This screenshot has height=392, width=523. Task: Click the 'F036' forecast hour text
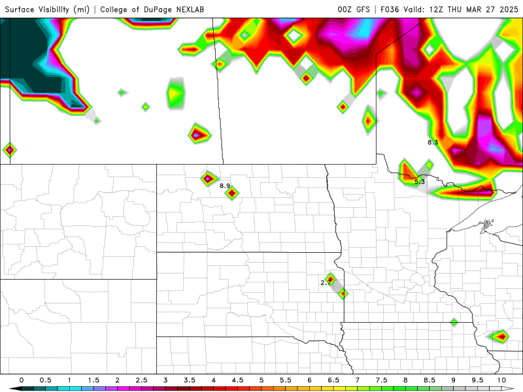[390, 9]
